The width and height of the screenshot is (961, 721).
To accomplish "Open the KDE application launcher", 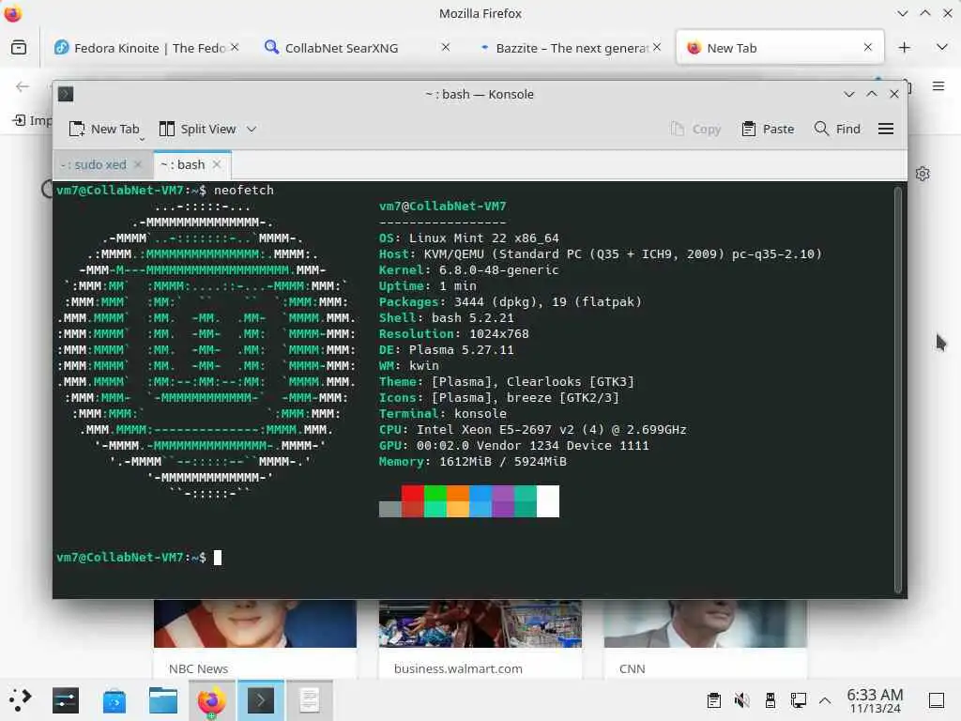I will (20, 700).
